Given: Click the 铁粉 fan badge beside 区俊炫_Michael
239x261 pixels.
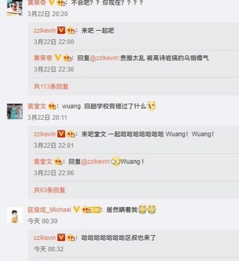Looking at the screenshot, I should tap(92, 210).
